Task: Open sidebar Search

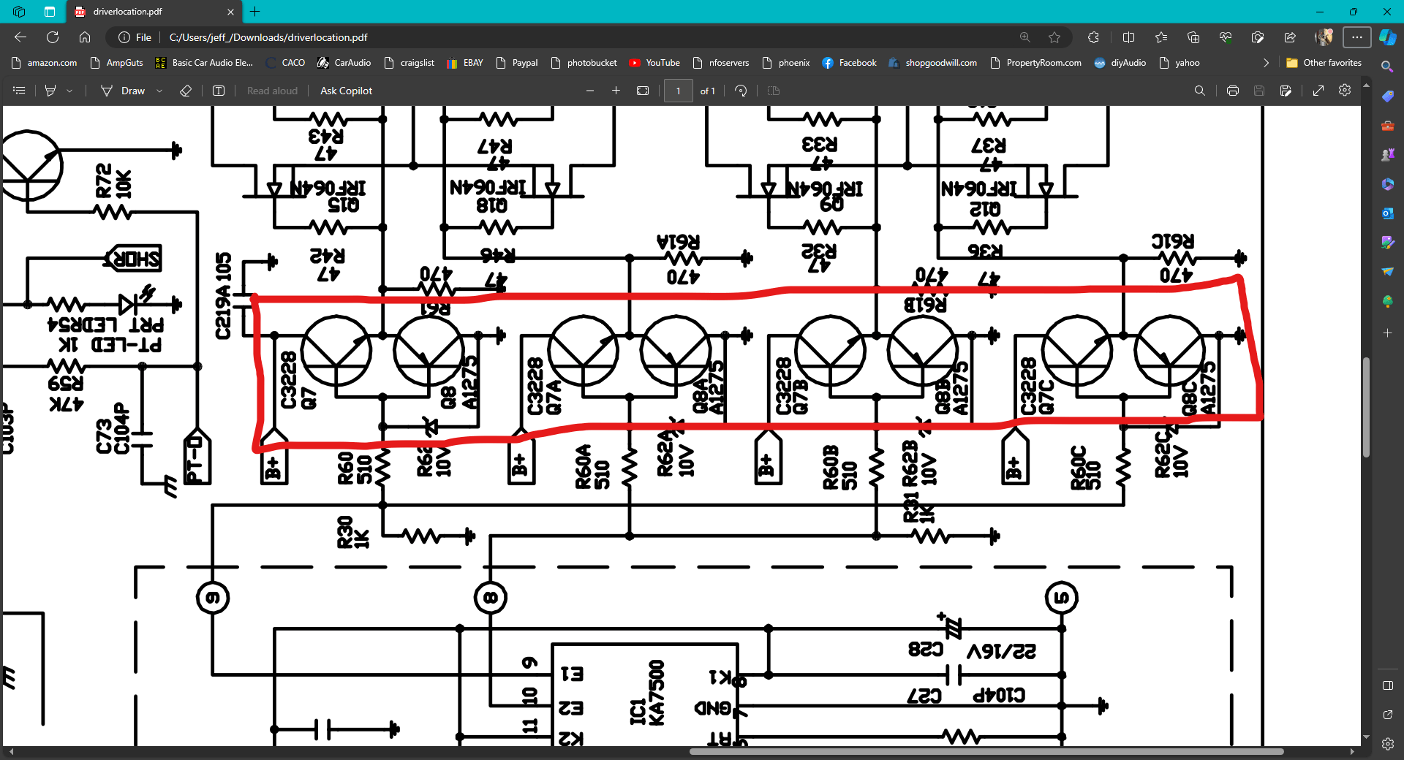Action: tap(1387, 66)
